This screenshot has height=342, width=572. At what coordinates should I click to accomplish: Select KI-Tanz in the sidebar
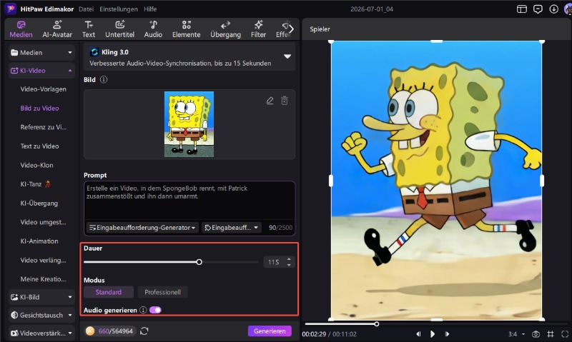tap(35, 184)
